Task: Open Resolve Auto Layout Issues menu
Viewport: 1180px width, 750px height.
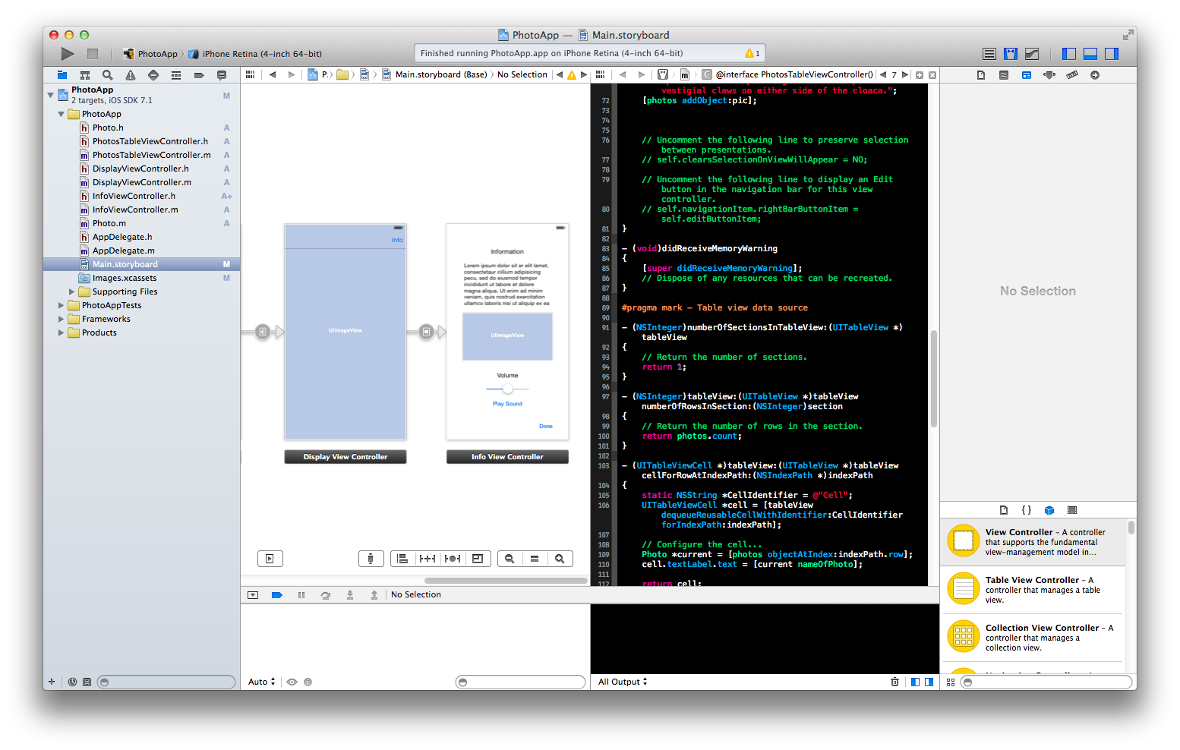Action: coord(453,559)
